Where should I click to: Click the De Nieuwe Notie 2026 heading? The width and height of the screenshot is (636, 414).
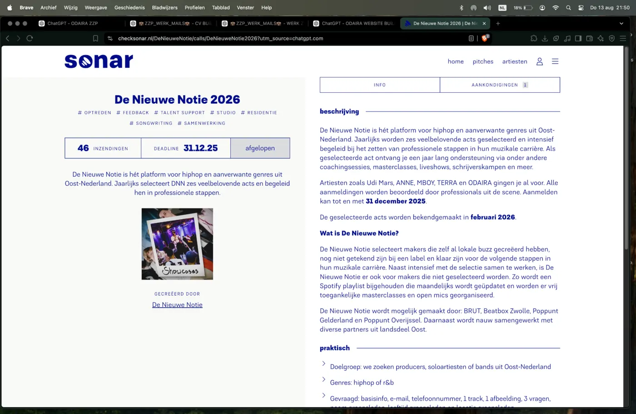coord(177,100)
